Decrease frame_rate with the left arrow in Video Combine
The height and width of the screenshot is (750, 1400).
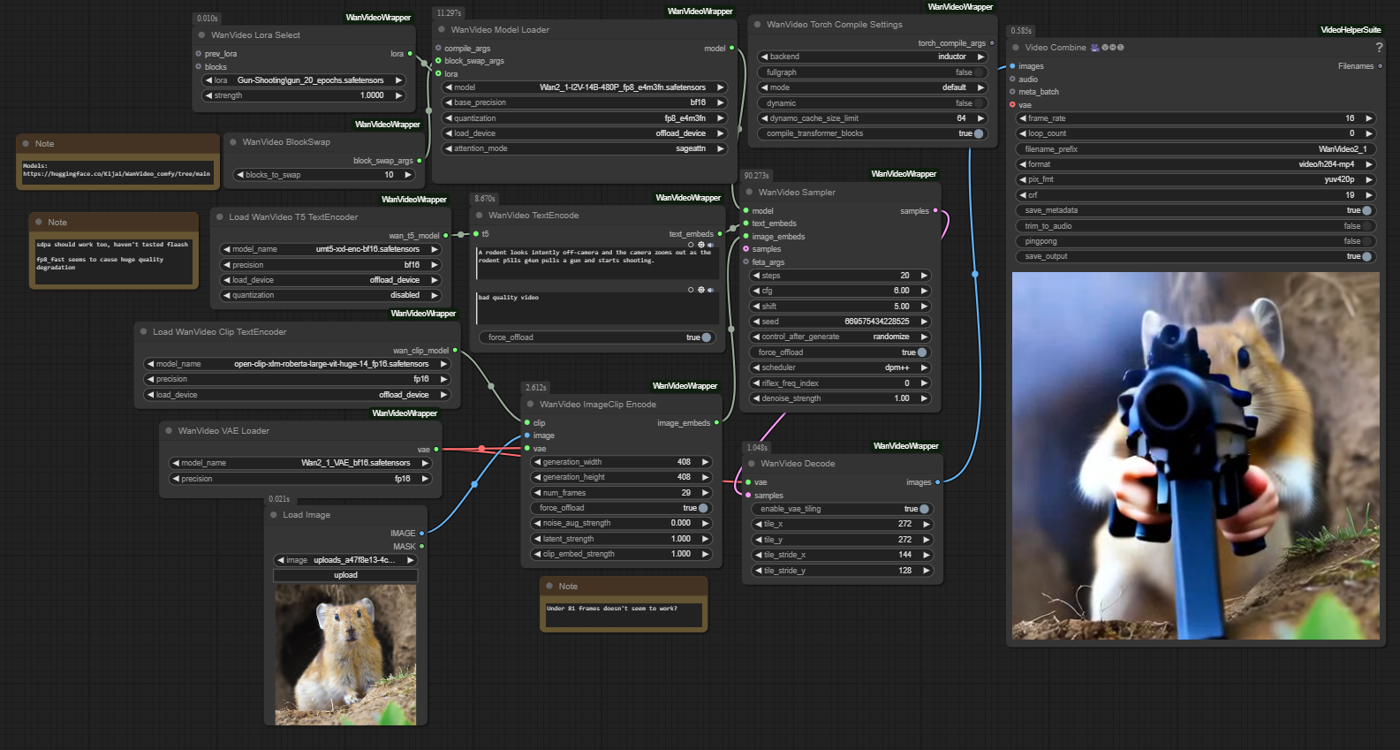1023,118
